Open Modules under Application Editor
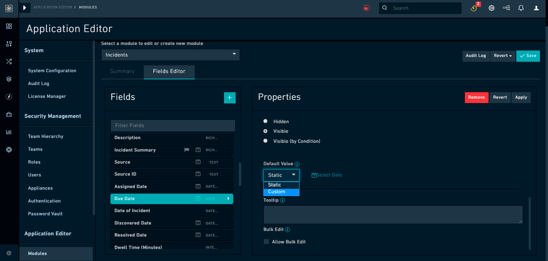 click(x=37, y=253)
